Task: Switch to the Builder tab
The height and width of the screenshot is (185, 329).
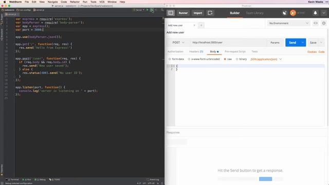Action: point(234,13)
